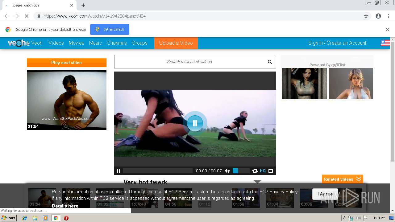Screen dimensions: 395x222
Task: Open left exoClick ad thumbnail
Action: 304,83
